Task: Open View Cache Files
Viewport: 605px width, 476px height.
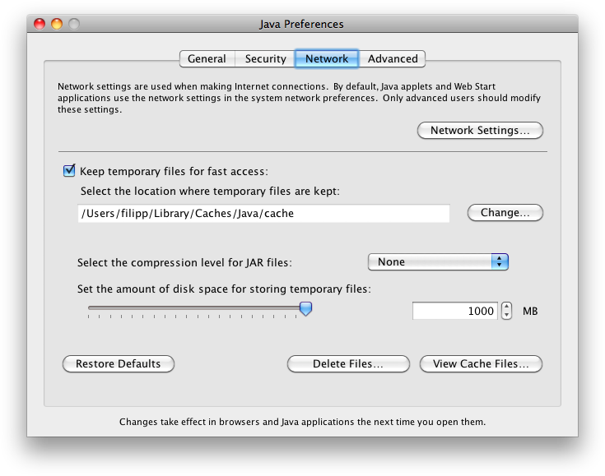Action: point(481,364)
